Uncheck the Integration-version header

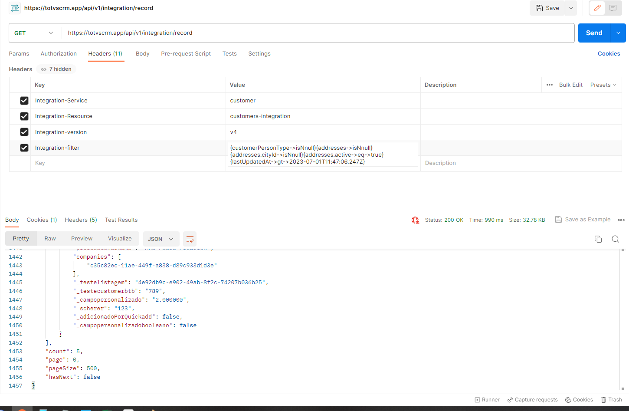(x=24, y=132)
